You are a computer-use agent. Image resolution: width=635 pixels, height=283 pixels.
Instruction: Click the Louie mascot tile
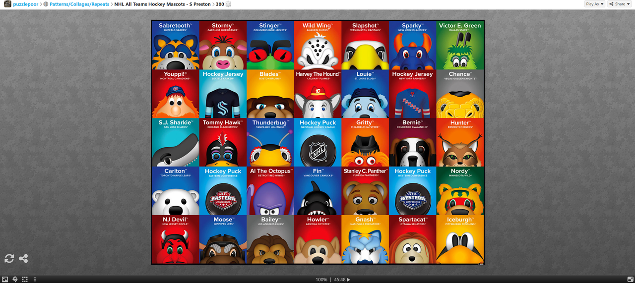[365, 94]
